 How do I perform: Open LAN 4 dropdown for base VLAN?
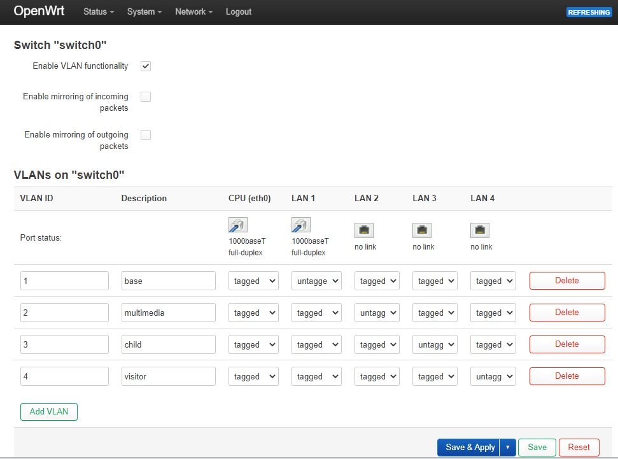(x=493, y=281)
